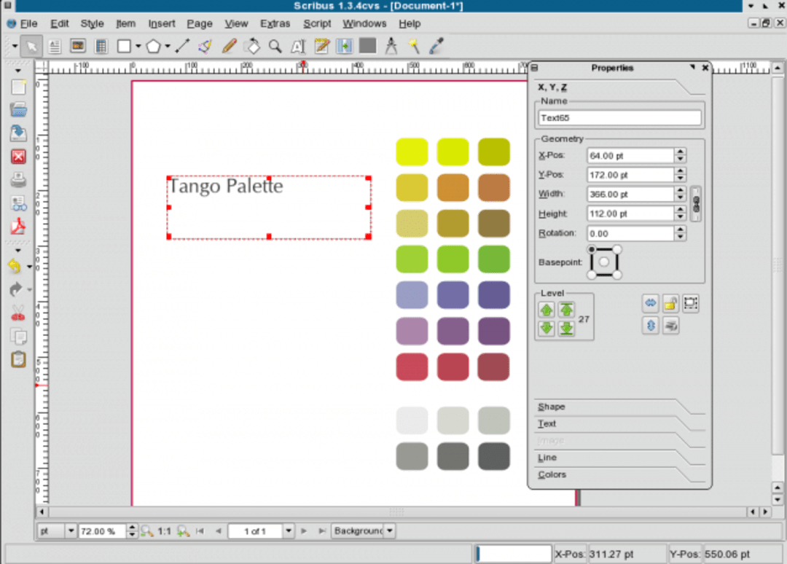Select the Insert Image Frame tool

(78, 46)
